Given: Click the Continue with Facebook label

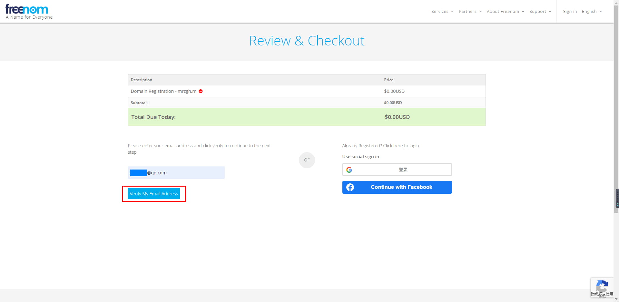Looking at the screenshot, I should click(x=401, y=187).
